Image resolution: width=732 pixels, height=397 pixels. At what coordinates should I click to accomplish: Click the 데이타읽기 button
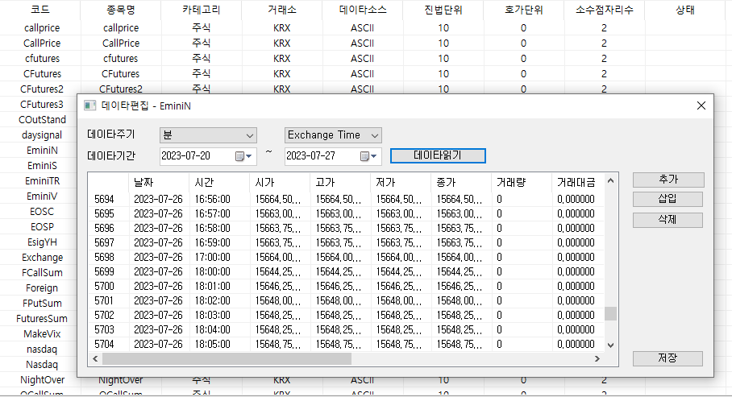438,155
